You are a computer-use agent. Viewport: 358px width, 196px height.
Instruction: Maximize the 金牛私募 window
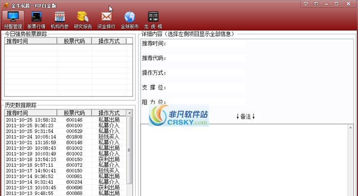[x=337, y=4]
